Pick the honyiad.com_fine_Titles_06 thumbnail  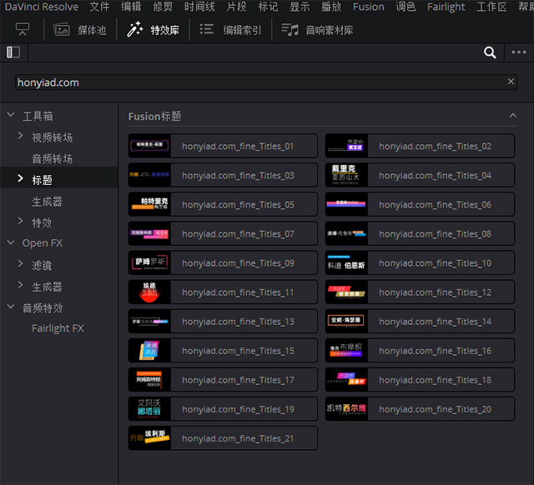[346, 204]
